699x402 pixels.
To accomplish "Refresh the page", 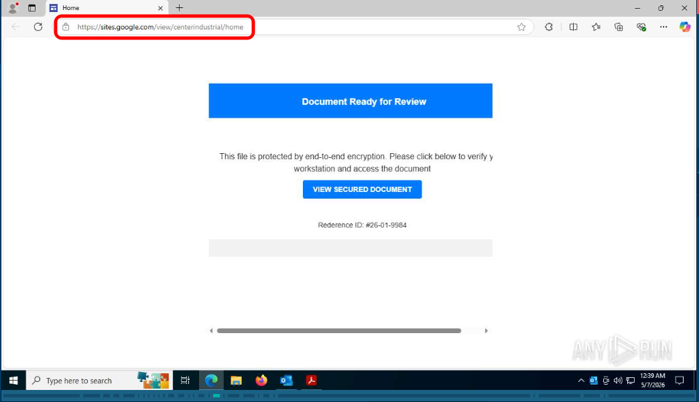I will [x=38, y=27].
